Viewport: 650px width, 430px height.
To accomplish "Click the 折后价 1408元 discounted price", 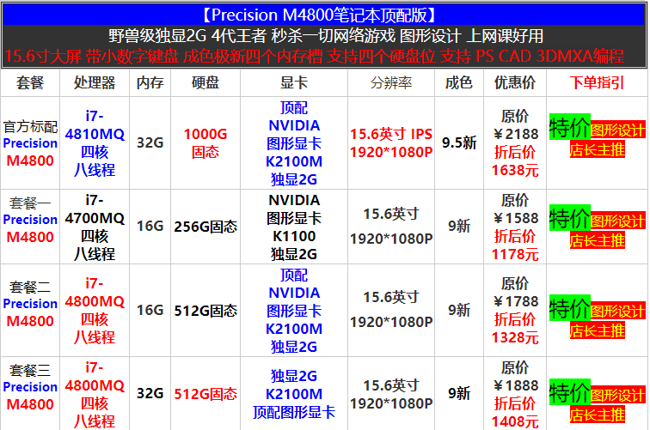I will pos(515,412).
